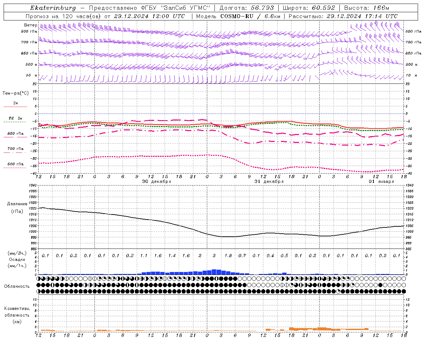Click the Конвективн. облачность label
Image resolution: width=423 pixels, height=338 pixels.
point(17,315)
